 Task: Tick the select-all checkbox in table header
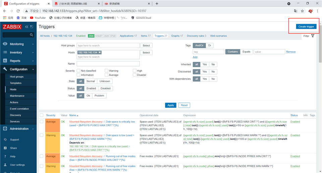(x=42, y=115)
